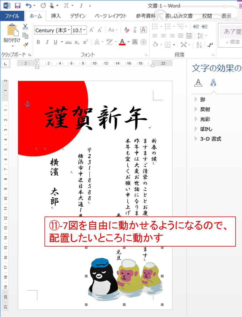Click the enclosed character 字 icon
The width and height of the screenshot is (242, 317).
144,42
